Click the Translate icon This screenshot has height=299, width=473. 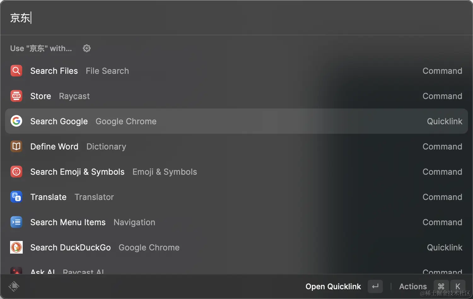pyautogui.click(x=16, y=197)
